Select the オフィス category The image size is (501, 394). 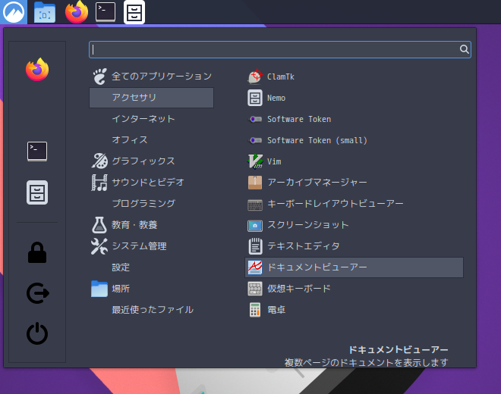(152, 139)
